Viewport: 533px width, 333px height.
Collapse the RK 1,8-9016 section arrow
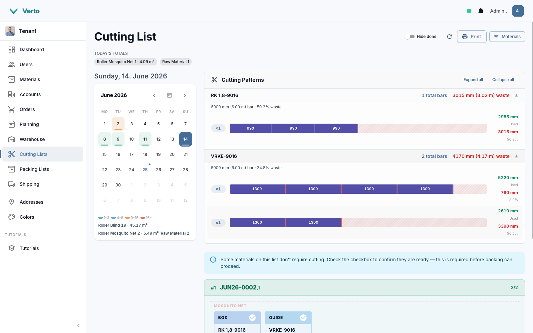[516, 95]
